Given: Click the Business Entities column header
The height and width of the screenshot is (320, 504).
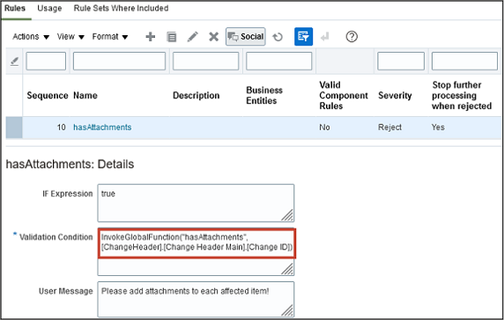Looking at the screenshot, I should coord(264,95).
